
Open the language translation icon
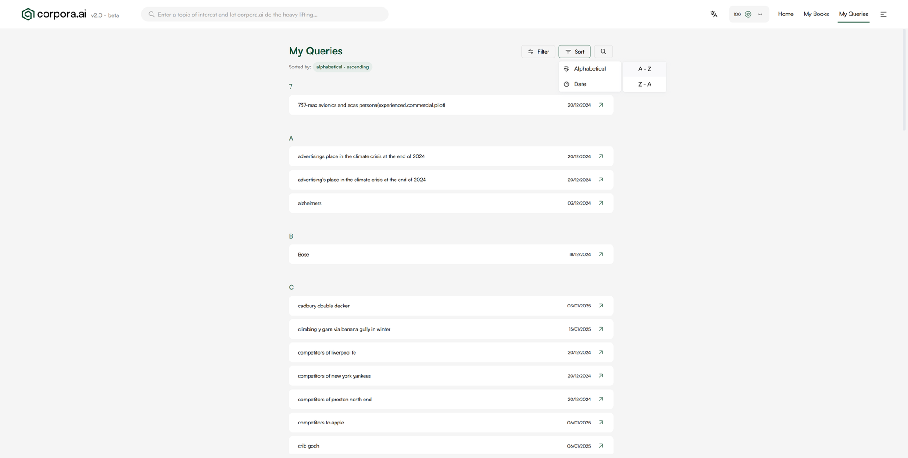coord(714,14)
